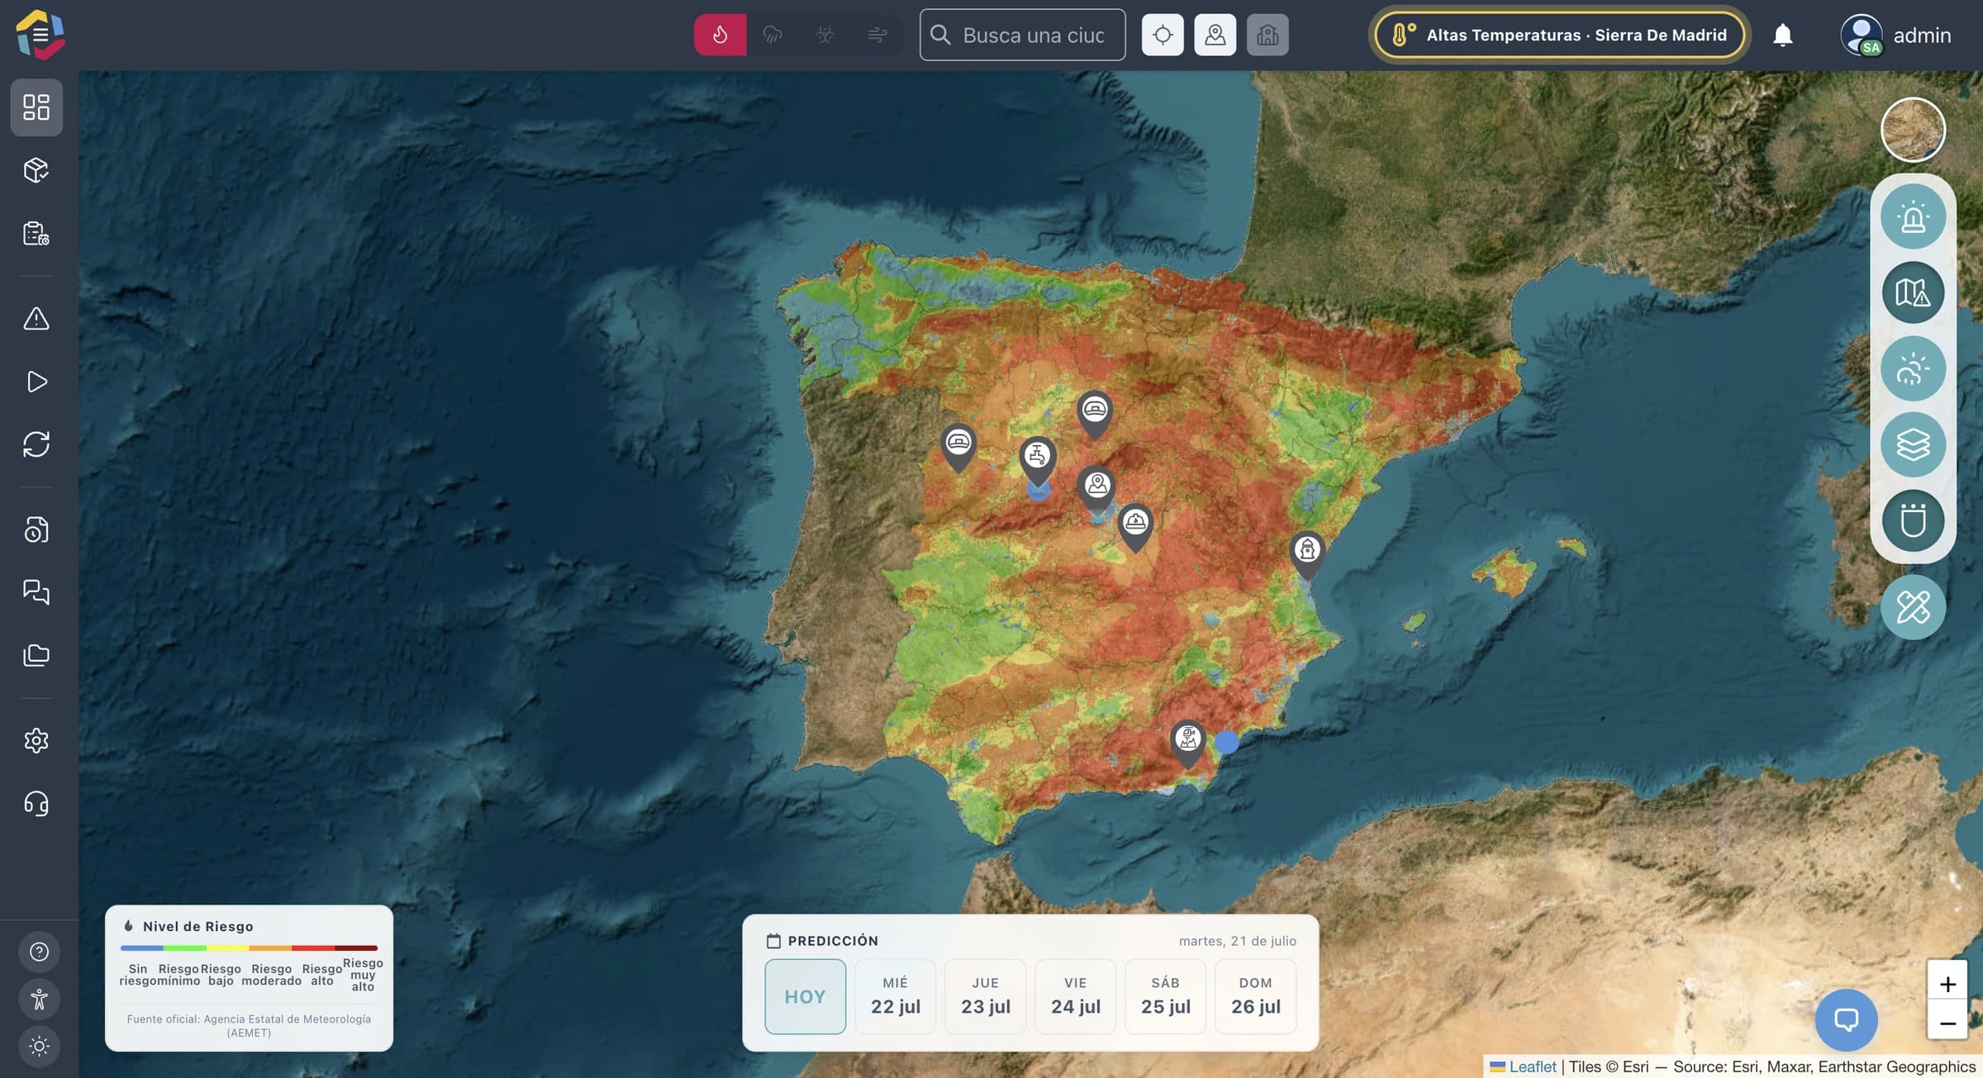Select the MIÉ 22 jul forecast tab

(895, 996)
